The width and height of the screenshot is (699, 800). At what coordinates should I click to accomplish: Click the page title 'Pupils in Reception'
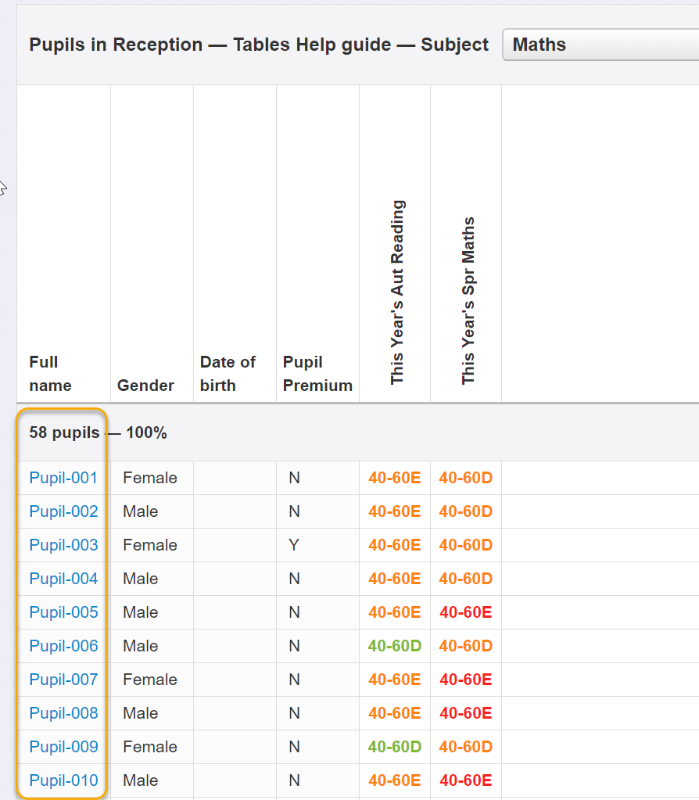tap(116, 45)
